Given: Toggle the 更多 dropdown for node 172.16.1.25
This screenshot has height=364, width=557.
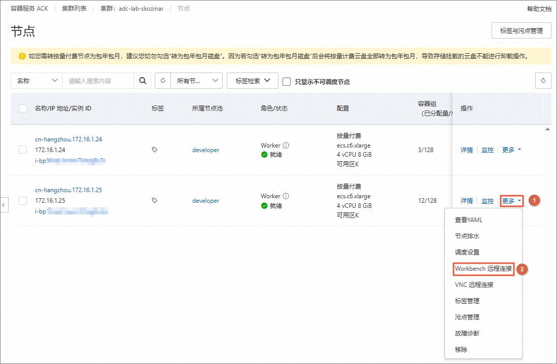Looking at the screenshot, I should 511,201.
